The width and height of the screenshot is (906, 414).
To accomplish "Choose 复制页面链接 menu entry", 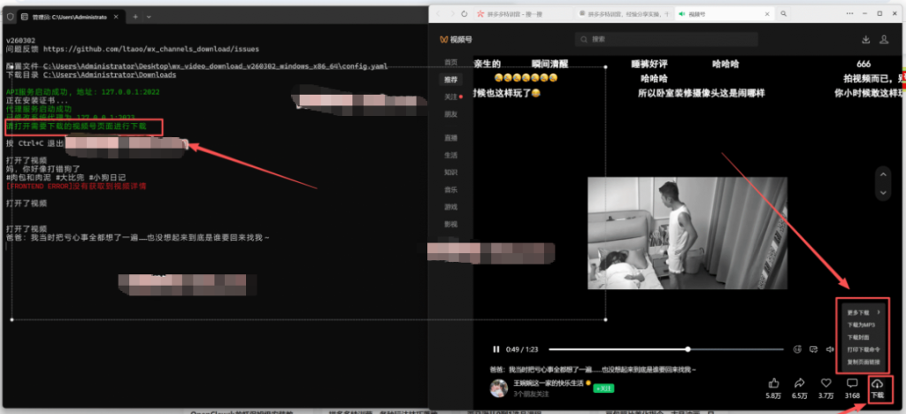I will [x=864, y=362].
